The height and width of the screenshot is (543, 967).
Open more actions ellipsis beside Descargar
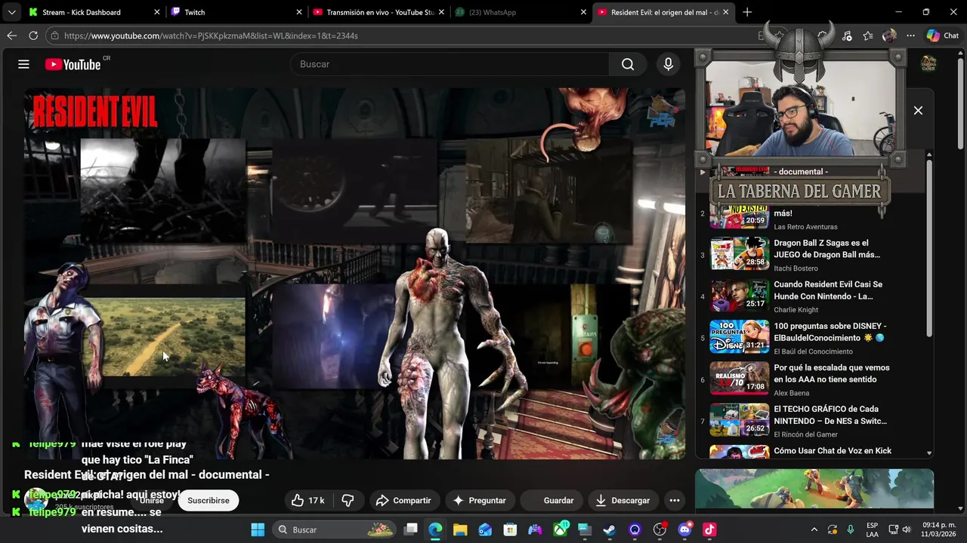[675, 500]
